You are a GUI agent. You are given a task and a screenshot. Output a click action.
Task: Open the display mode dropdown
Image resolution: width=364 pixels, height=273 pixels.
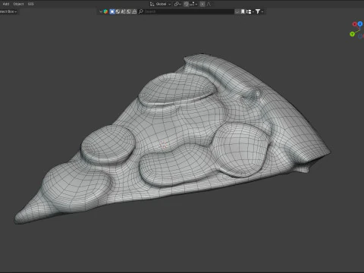click(x=249, y=11)
